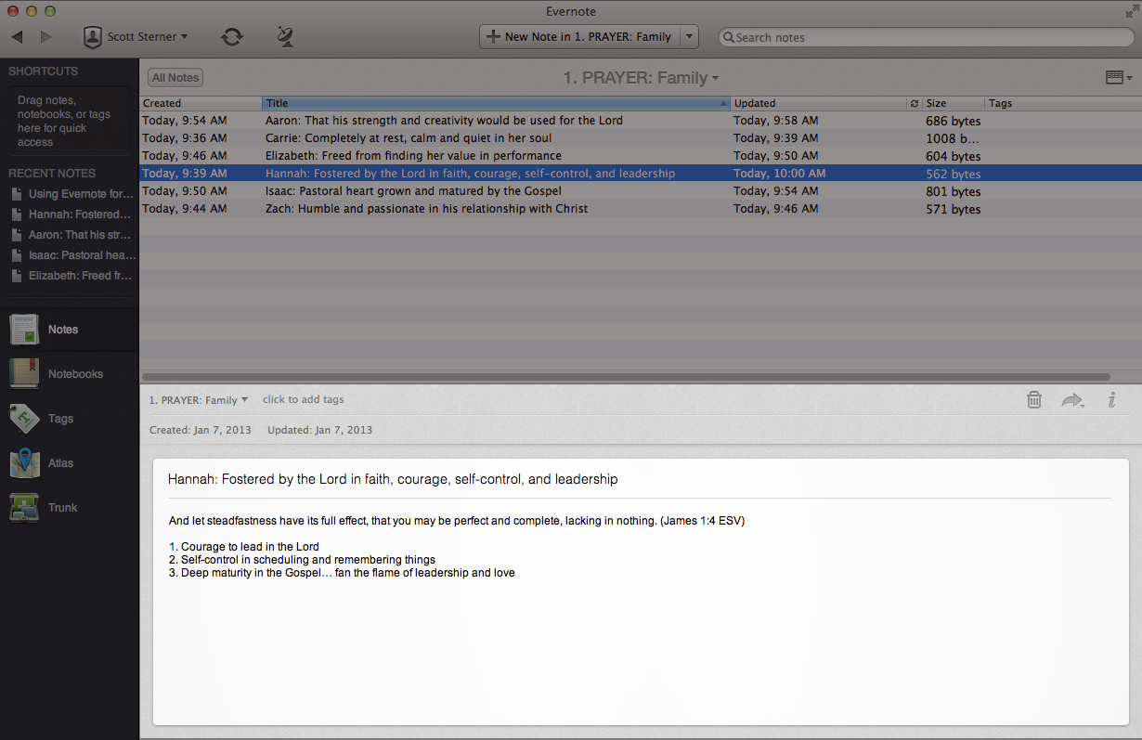Click the James 1:4 verse text
Screen dimensions: 1142x740
pos(457,521)
